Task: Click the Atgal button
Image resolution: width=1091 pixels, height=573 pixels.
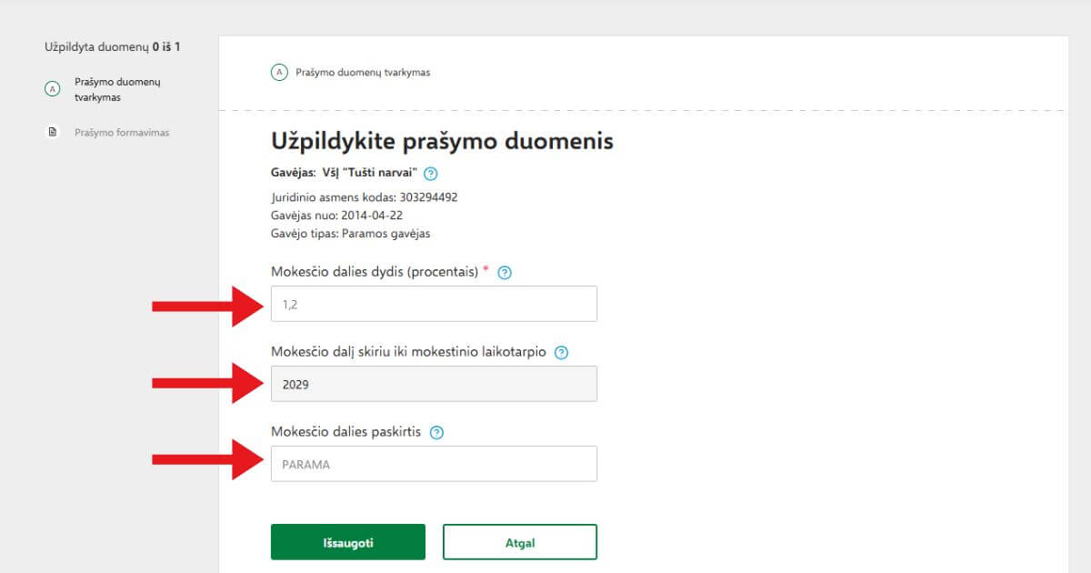Action: [519, 542]
